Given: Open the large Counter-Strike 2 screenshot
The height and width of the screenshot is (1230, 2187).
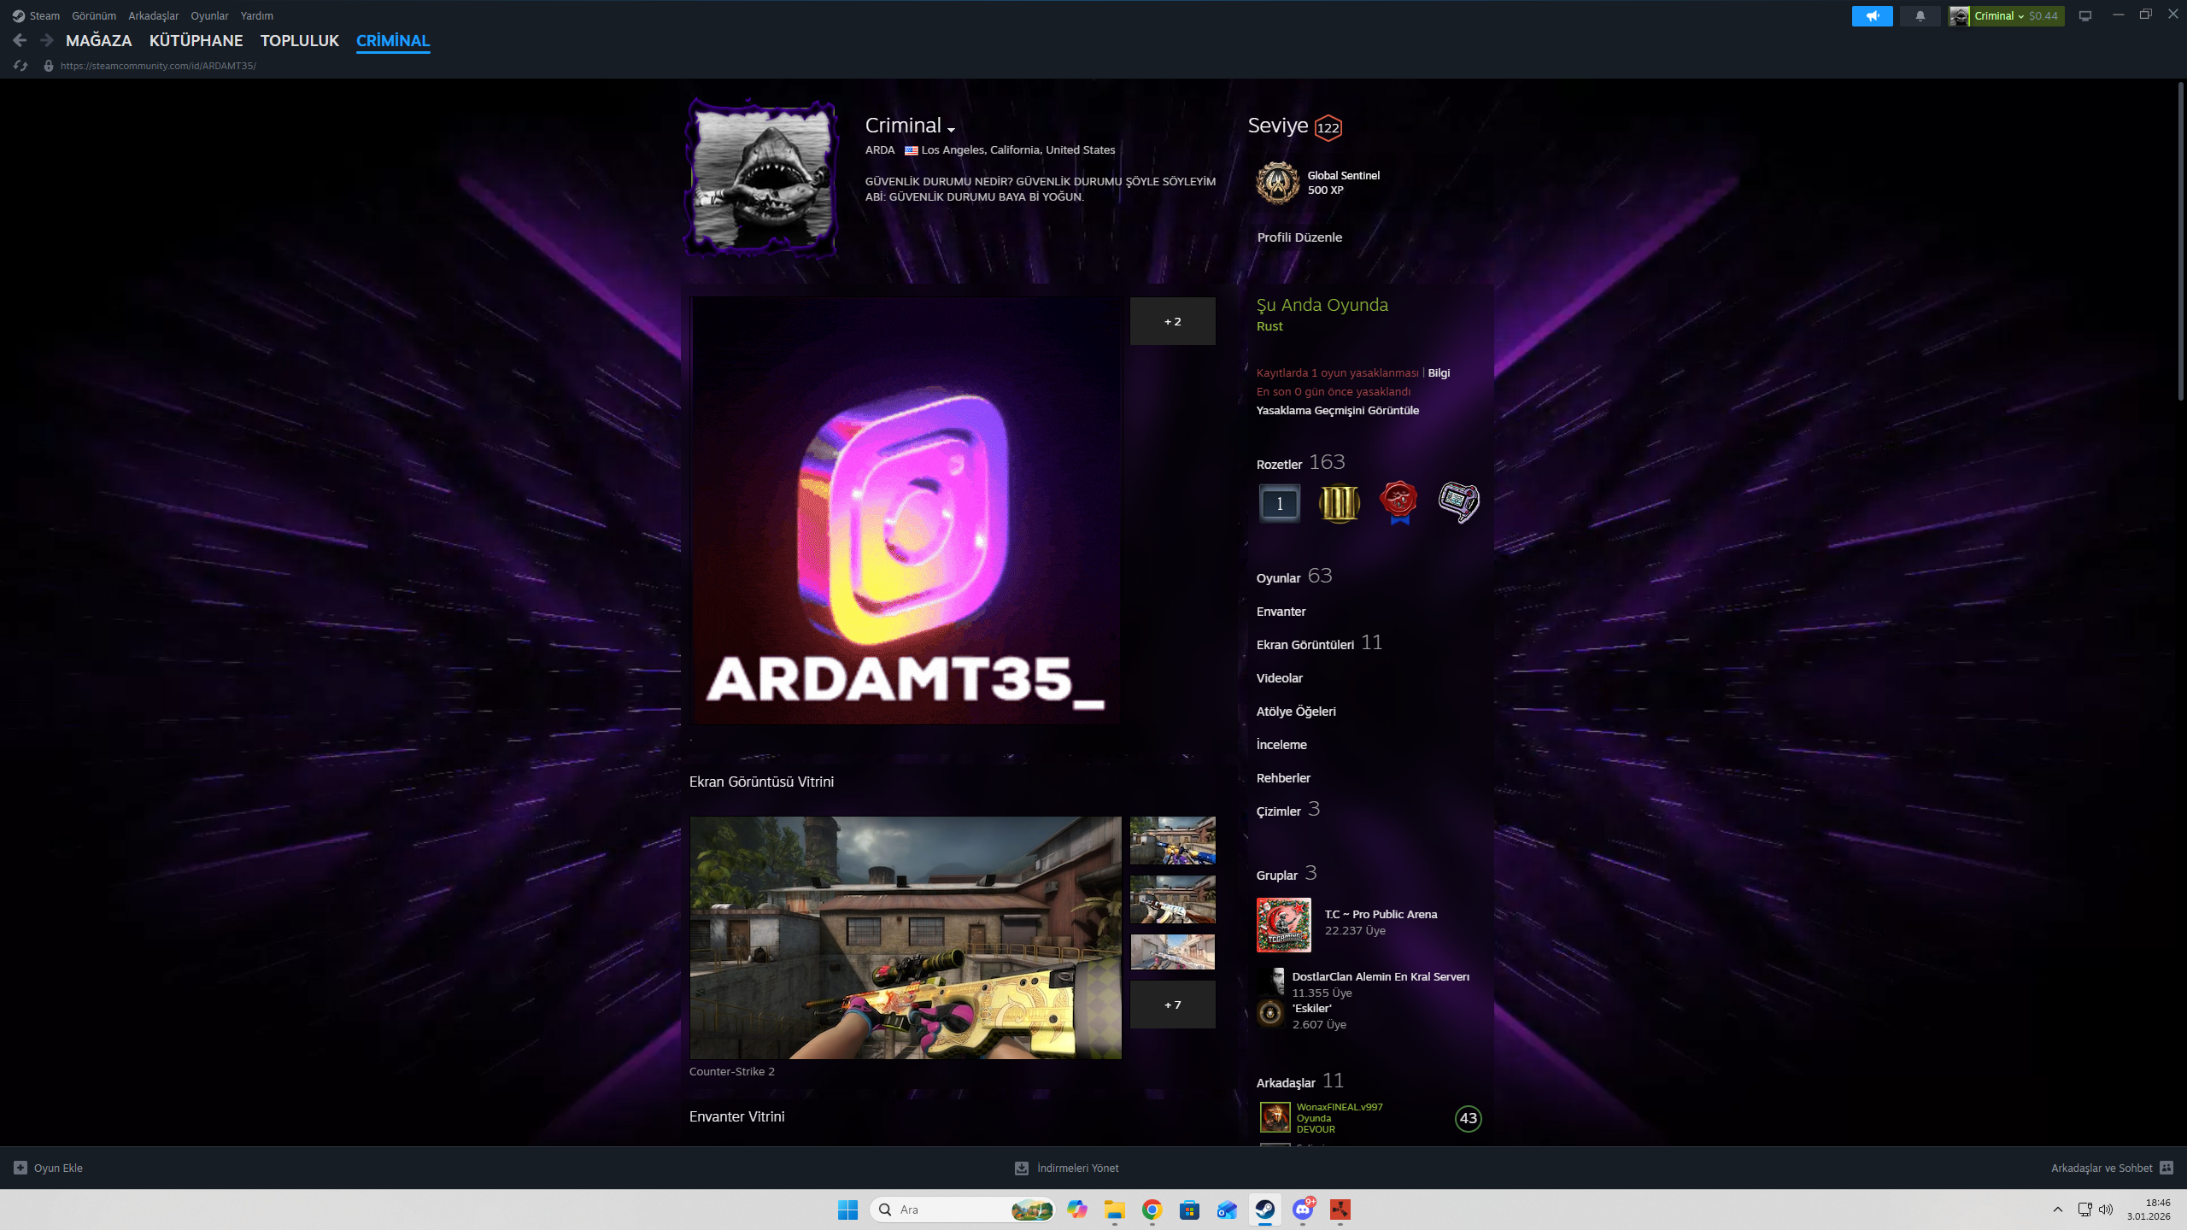Looking at the screenshot, I should point(906,938).
